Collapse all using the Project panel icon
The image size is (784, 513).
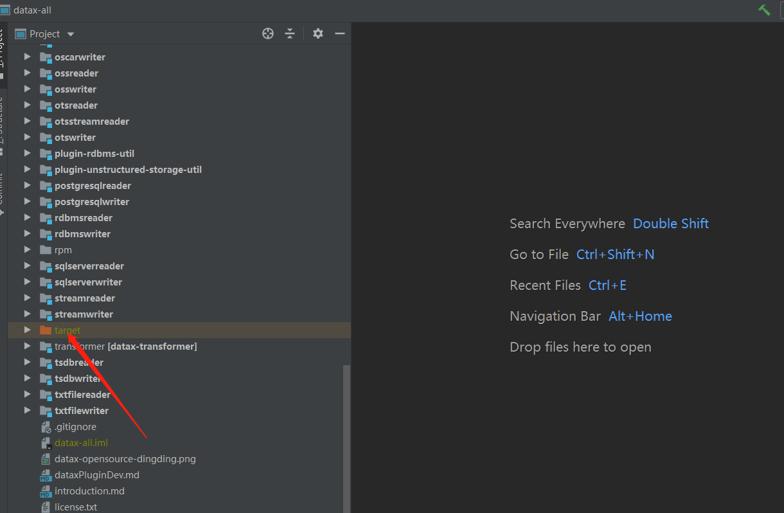[x=290, y=33]
